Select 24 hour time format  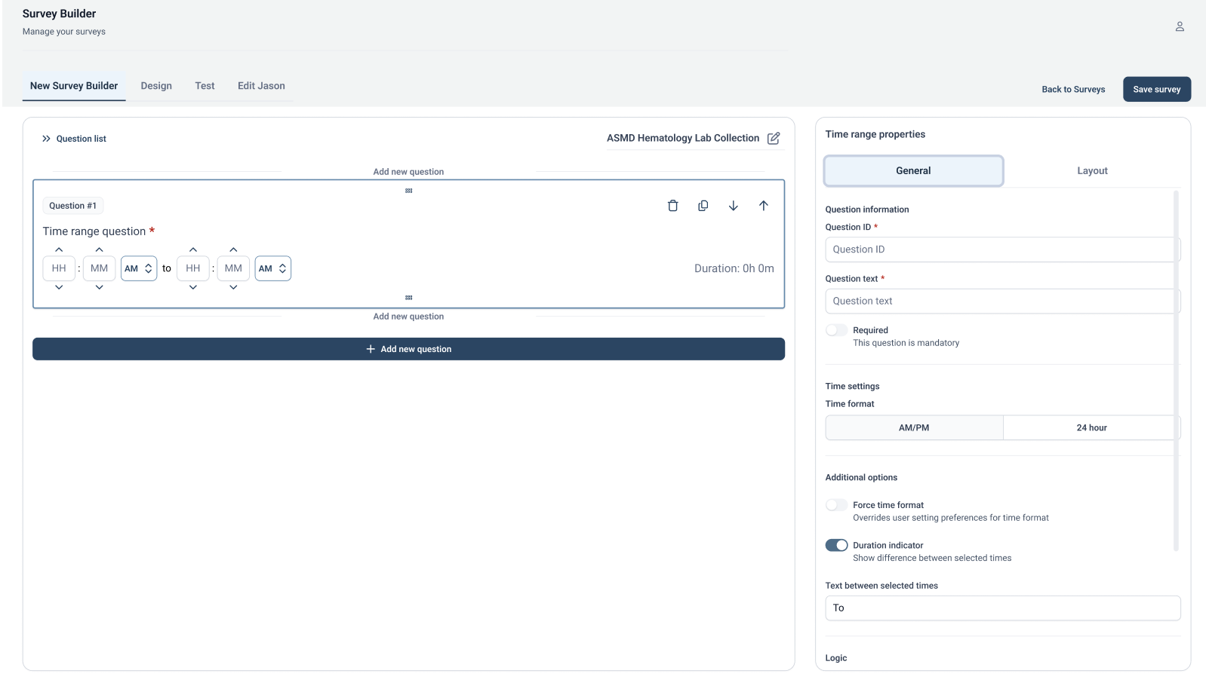click(1091, 427)
